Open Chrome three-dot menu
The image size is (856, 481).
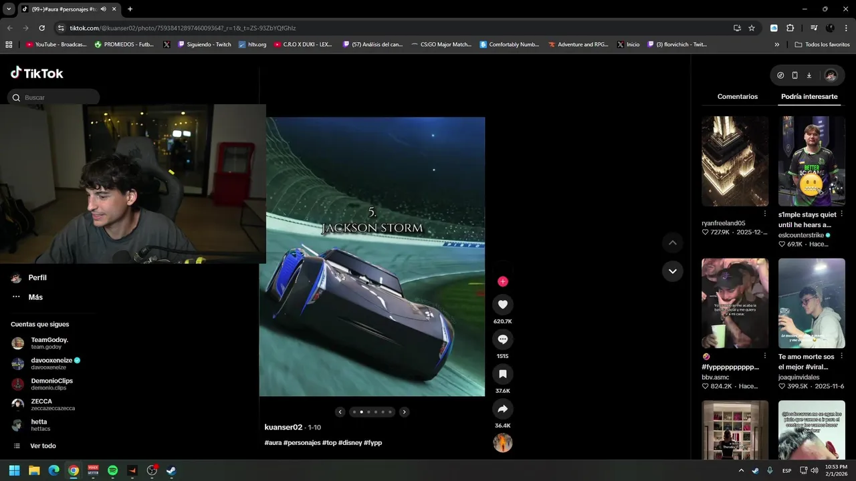[846, 28]
